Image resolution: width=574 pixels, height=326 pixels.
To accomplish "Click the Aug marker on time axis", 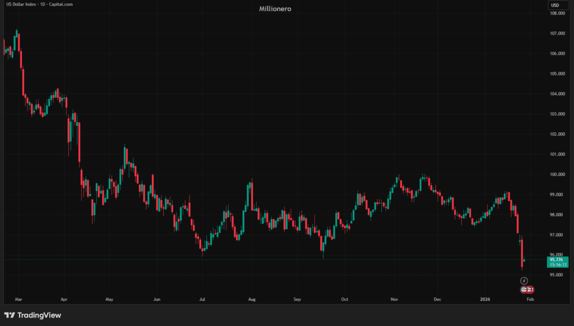I will pos(252,299).
